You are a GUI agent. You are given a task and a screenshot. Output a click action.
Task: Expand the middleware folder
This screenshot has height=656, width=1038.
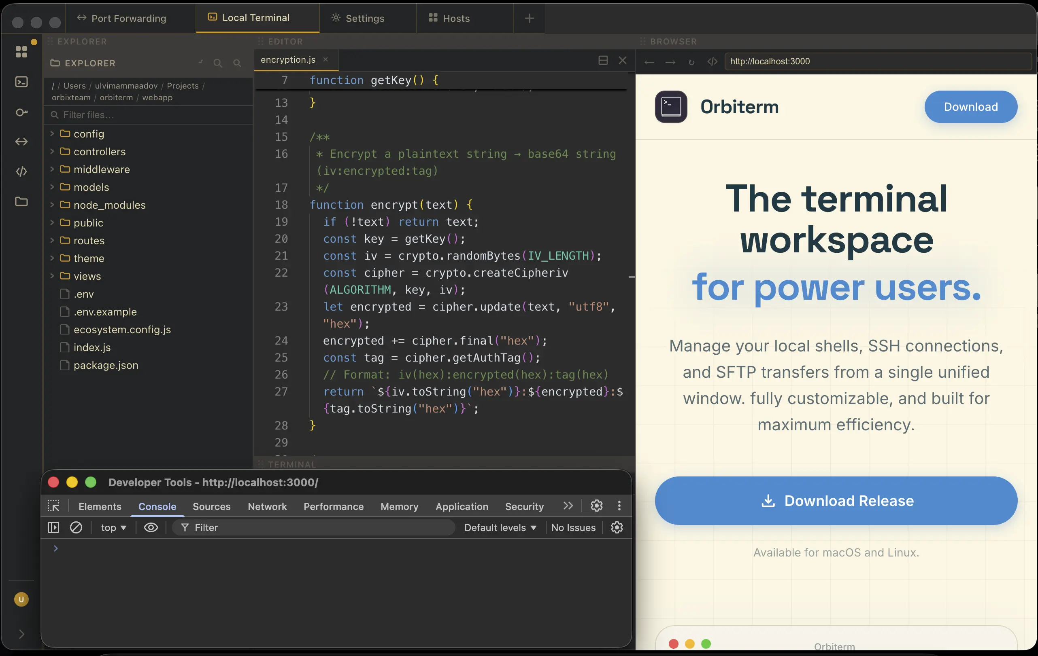click(52, 169)
